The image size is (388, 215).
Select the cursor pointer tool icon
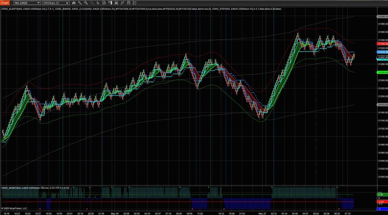click(98, 3)
